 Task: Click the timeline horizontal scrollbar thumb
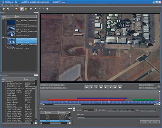67,104
